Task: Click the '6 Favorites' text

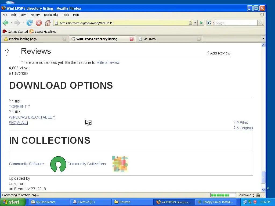Action: pos(18,73)
